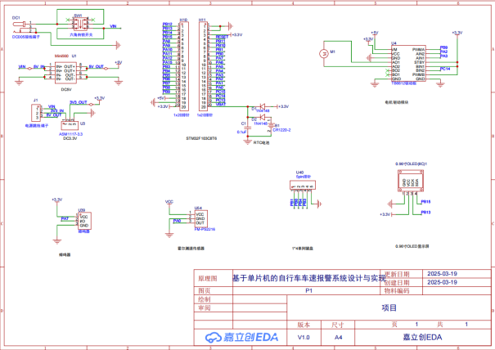Select the H11 1x20 header body
This screenshot has height=350, width=495.
204,66
